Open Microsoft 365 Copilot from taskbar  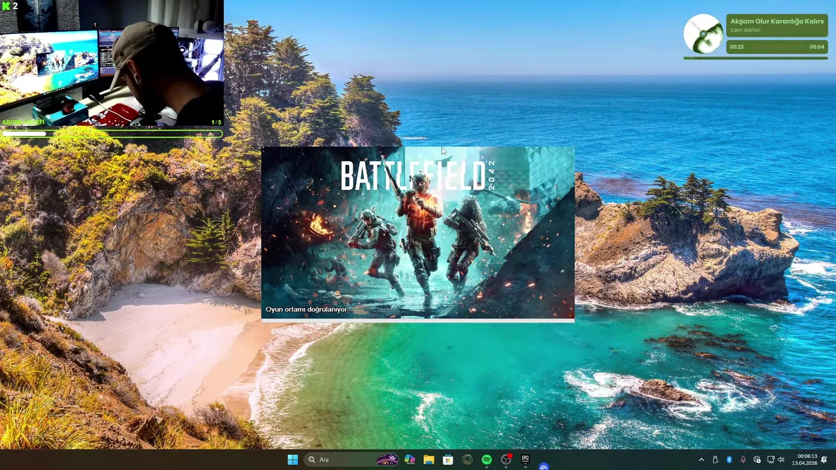[x=410, y=460]
